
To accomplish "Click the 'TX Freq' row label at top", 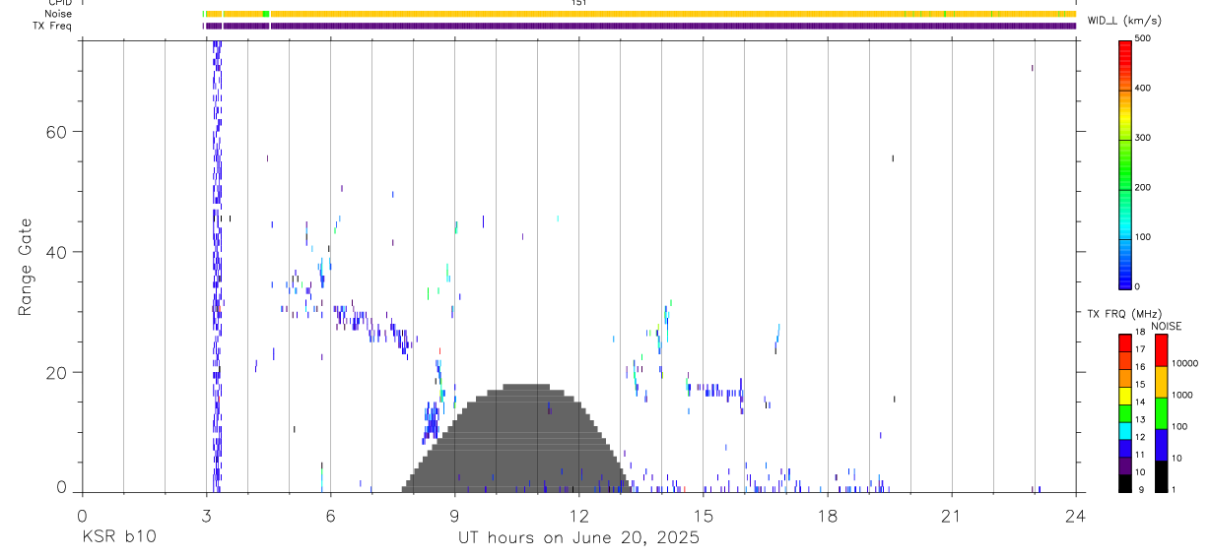I will 54,26.
